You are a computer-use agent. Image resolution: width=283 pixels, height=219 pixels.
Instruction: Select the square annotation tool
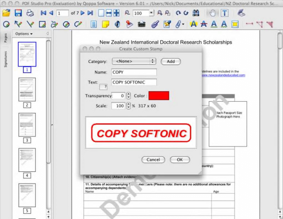[x=42, y=24]
